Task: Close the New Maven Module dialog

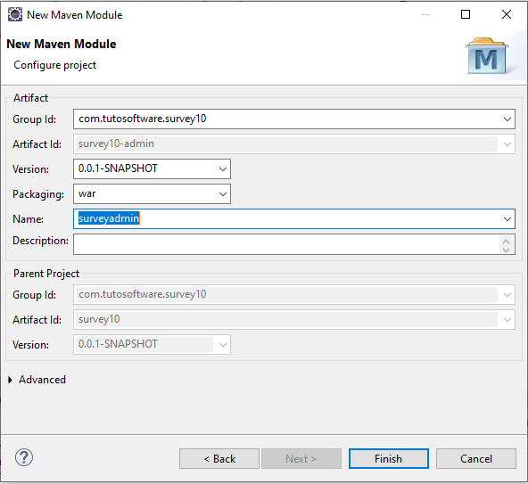Action: [507, 14]
